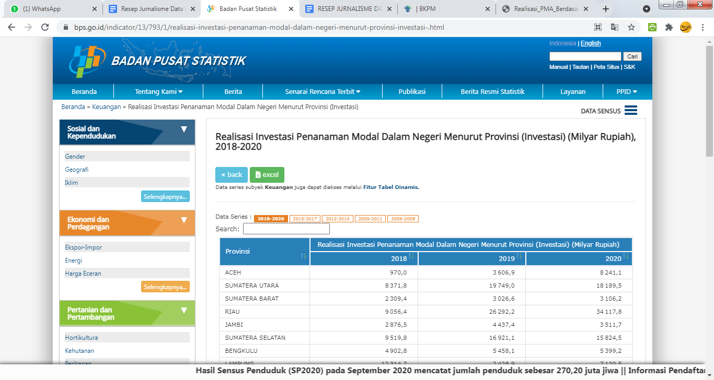The image size is (714, 380).
Task: Bookmark this page with the star icon
Action: (x=631, y=27)
